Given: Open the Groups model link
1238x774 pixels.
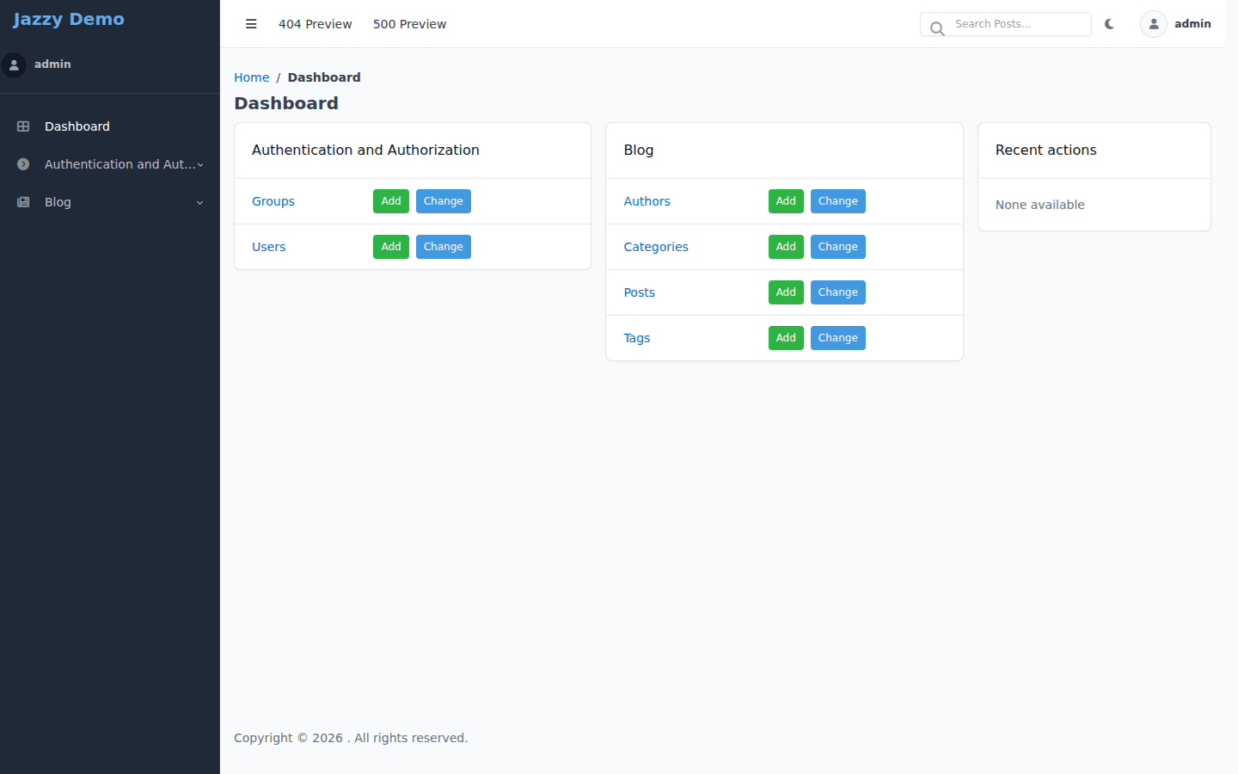Looking at the screenshot, I should 273,201.
